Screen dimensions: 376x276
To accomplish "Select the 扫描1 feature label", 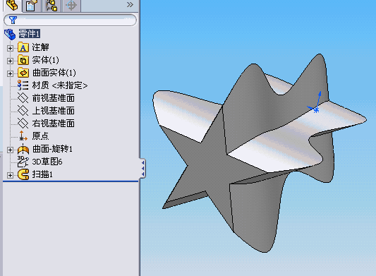I will tap(42, 174).
